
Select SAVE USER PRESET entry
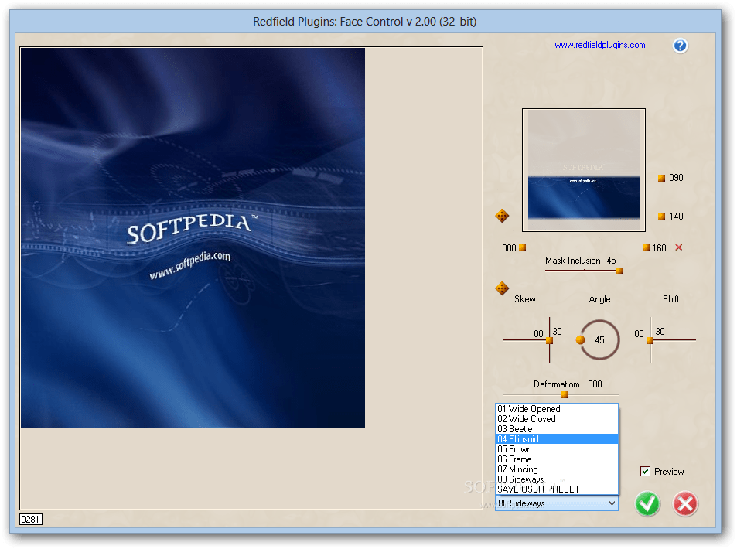pyautogui.click(x=557, y=489)
